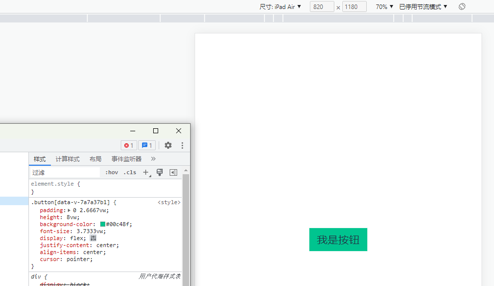The image size is (494, 286).
Task: Open the DevTools more options menu
Action: [x=182, y=145]
